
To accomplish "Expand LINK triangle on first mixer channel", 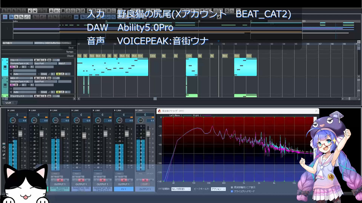I will click(9, 111).
